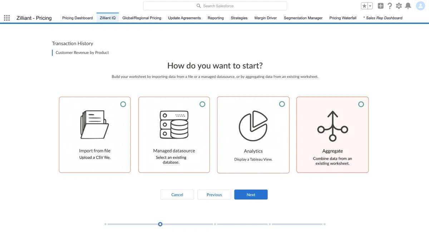
Task: Click the 'Upload a CSV file.' text
Action: click(x=95, y=157)
